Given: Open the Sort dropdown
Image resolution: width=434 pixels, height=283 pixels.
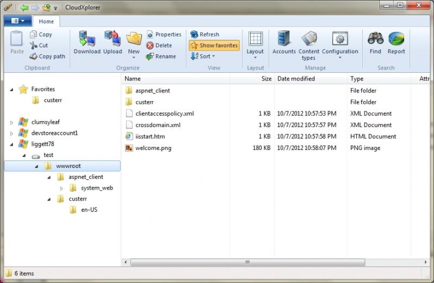Looking at the screenshot, I should coord(203,56).
